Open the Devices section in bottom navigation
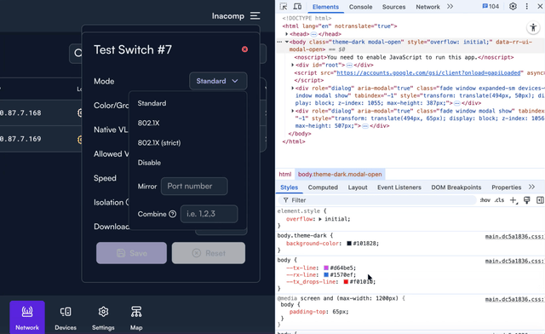 coord(66,317)
